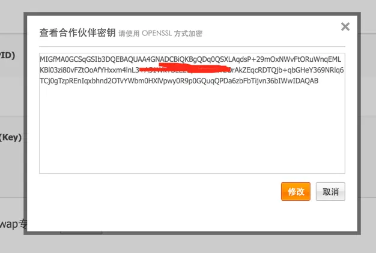The image size is (376, 253).
Task: Place cursor in first key line starting MIGfMA0GCS
Action: (190, 59)
